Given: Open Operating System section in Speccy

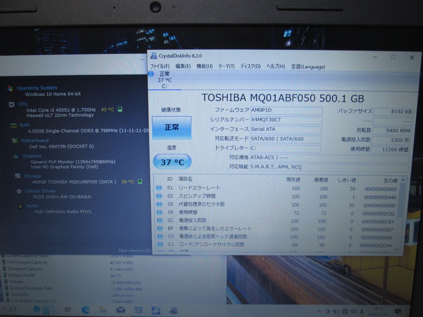Looking at the screenshot, I should tap(37, 88).
